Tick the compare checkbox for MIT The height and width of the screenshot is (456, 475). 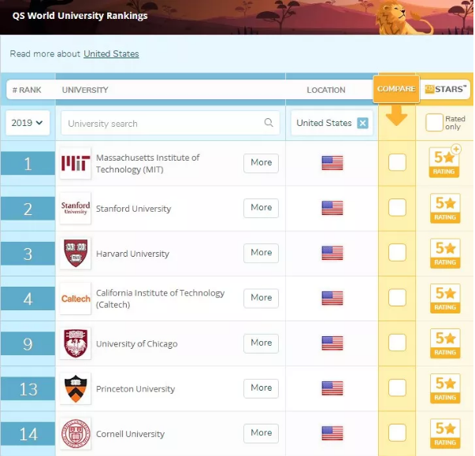(x=397, y=162)
